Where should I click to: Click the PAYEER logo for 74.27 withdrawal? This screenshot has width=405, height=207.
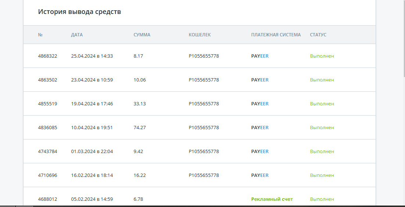click(260, 127)
